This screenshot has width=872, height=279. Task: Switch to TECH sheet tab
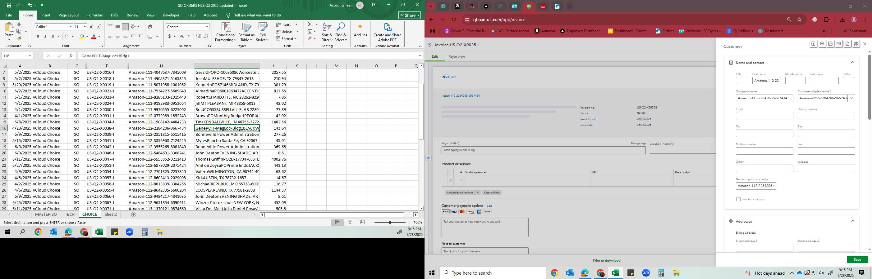70,215
